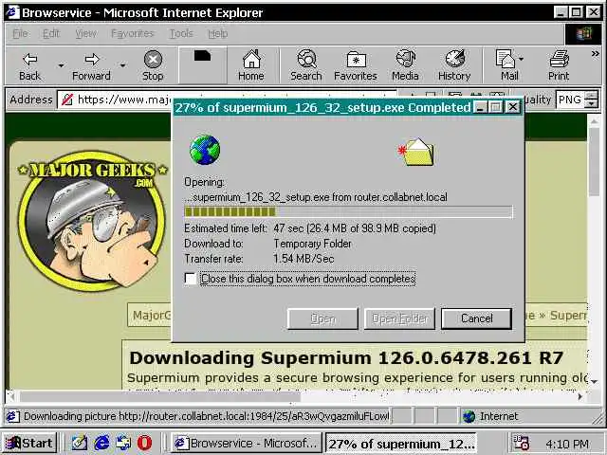Image resolution: width=607 pixels, height=455 pixels.
Task: Click the Back arrow toolbar icon
Action: [x=29, y=59]
